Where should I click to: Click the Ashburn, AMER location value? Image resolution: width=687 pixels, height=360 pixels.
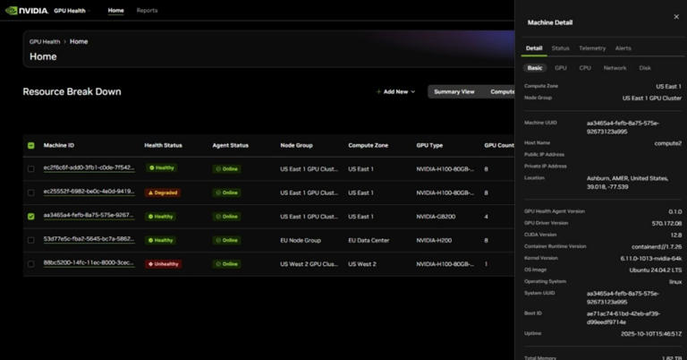[627, 183]
